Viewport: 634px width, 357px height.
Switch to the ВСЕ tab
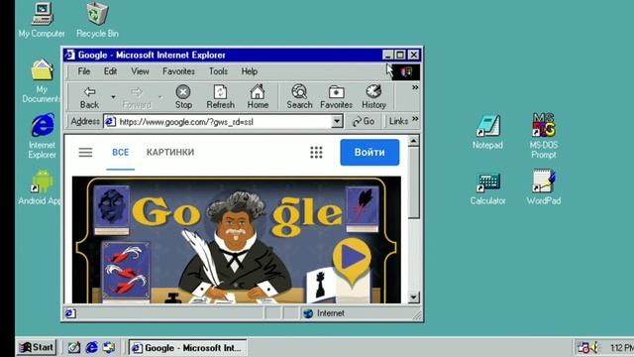(x=121, y=152)
